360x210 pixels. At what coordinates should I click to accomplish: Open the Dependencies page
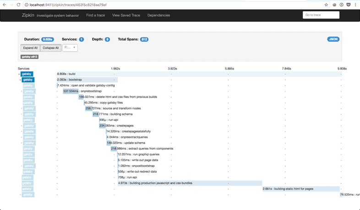(x=158, y=15)
